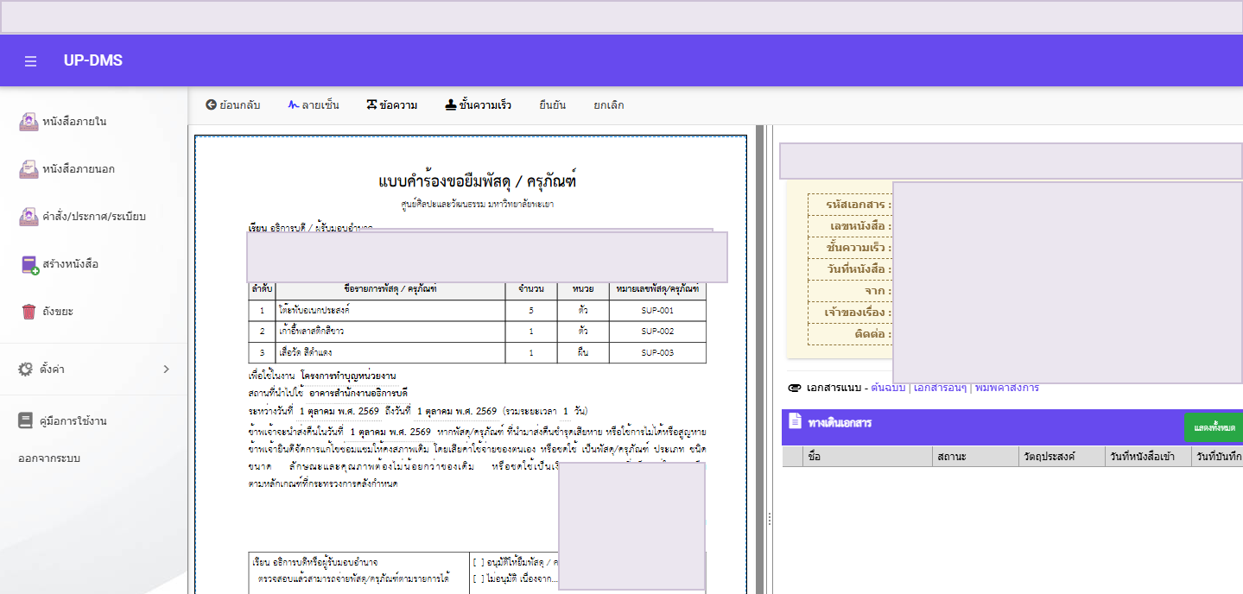Select the ชั้นความเร็ว stamp tool

479,105
